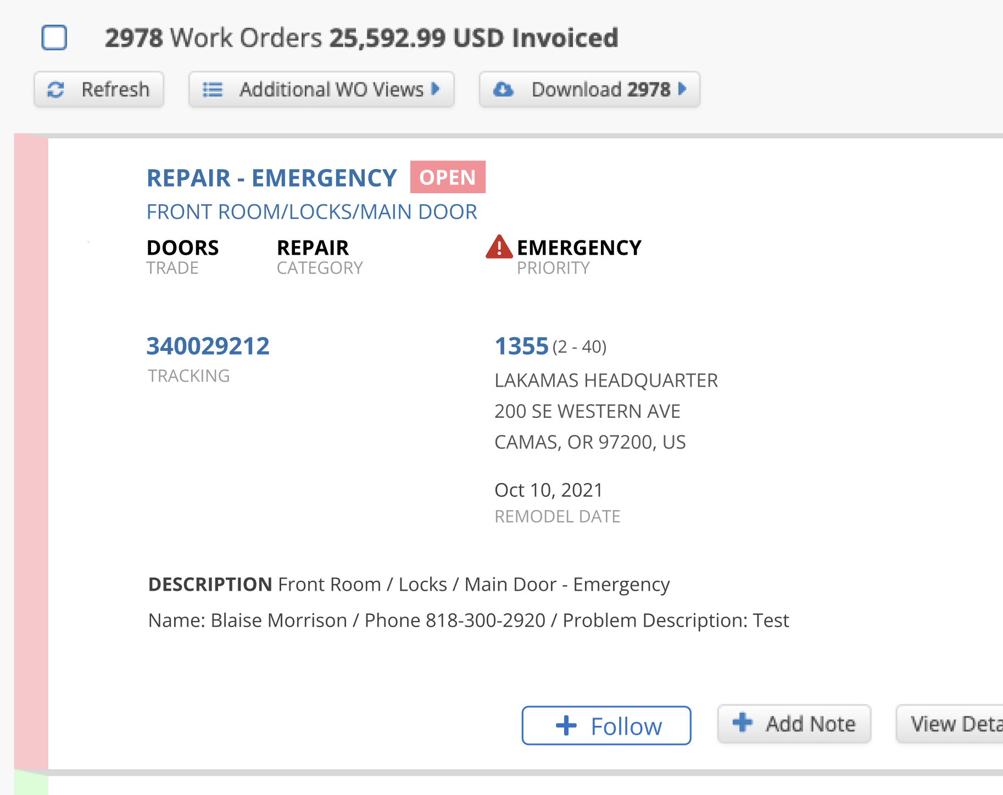Viewport: 1003px width, 795px height.
Task: Open tracking number 340029212
Action: 208,346
